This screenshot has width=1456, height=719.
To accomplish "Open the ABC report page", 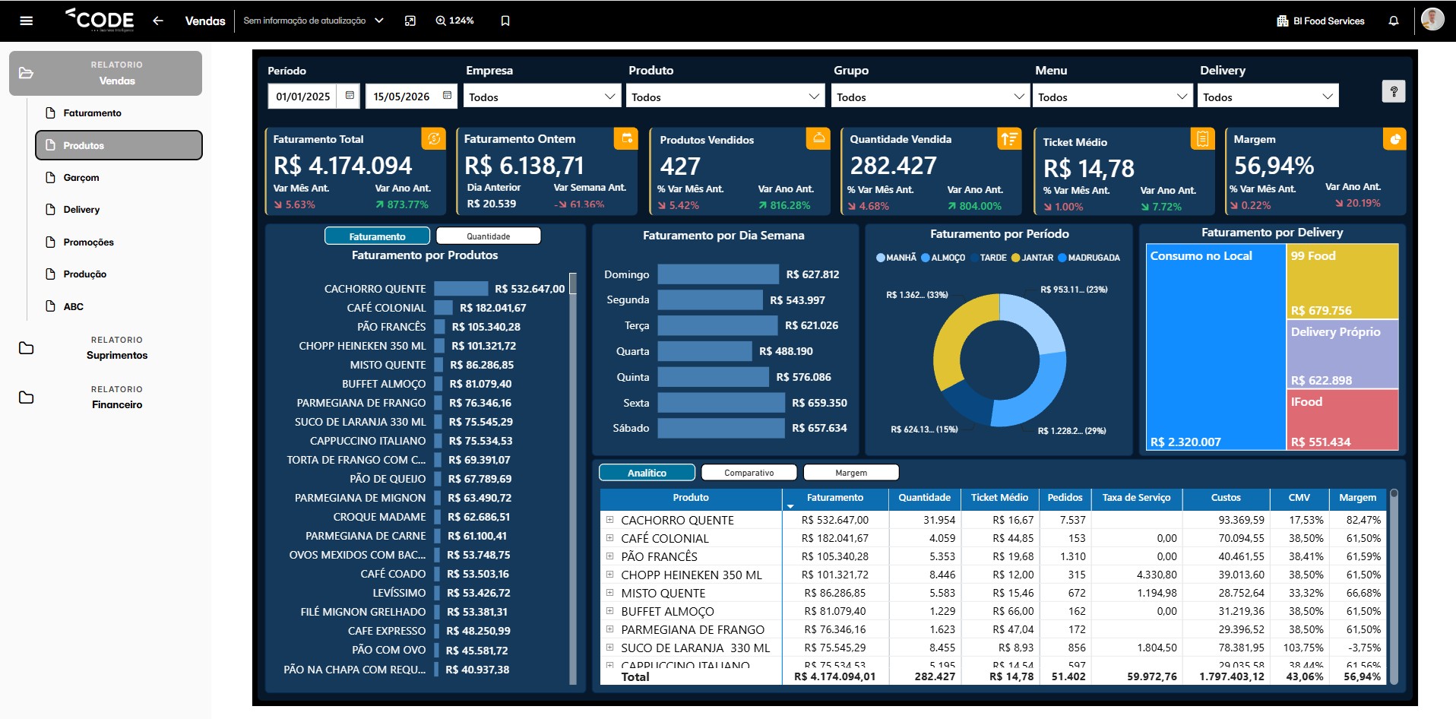I will pyautogui.click(x=118, y=307).
